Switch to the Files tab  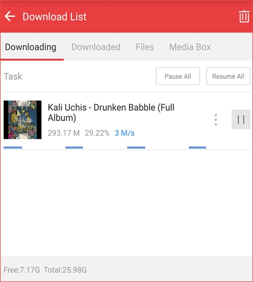click(x=145, y=47)
